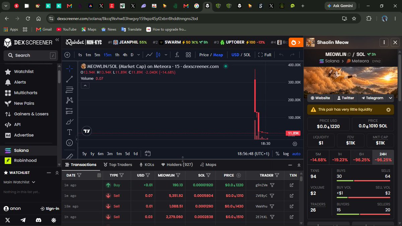Image resolution: width=402 pixels, height=226 pixels.
Task: Toggle auto scale on chart
Action: click(296, 154)
